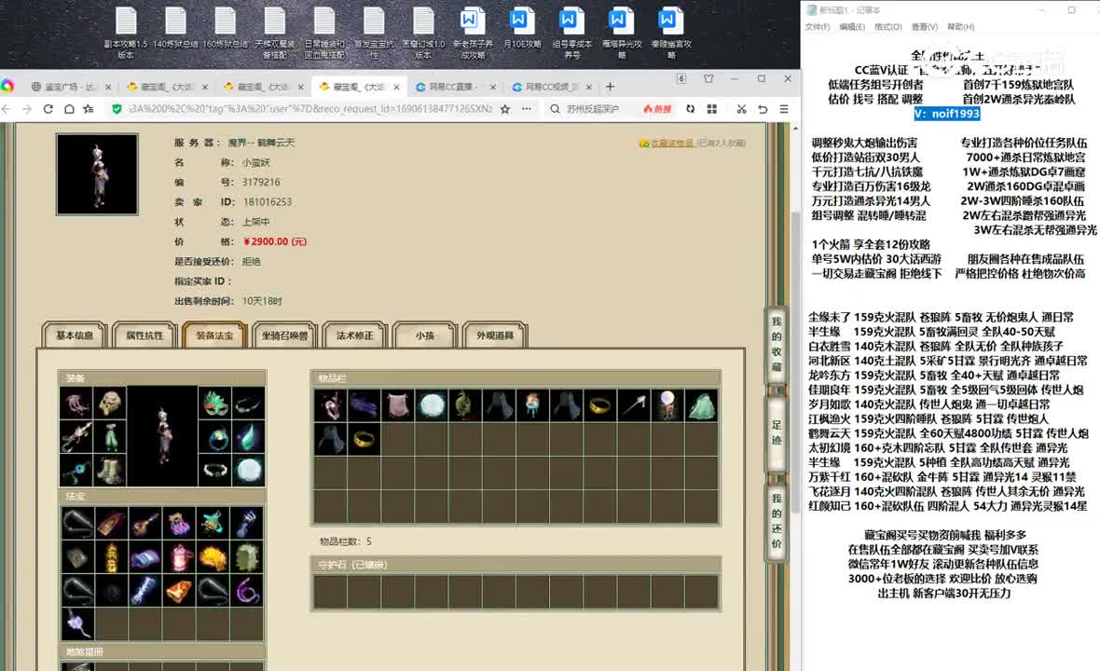Click the silver bracelet equipment icon
The height and width of the screenshot is (671, 1100).
[x=214, y=470]
